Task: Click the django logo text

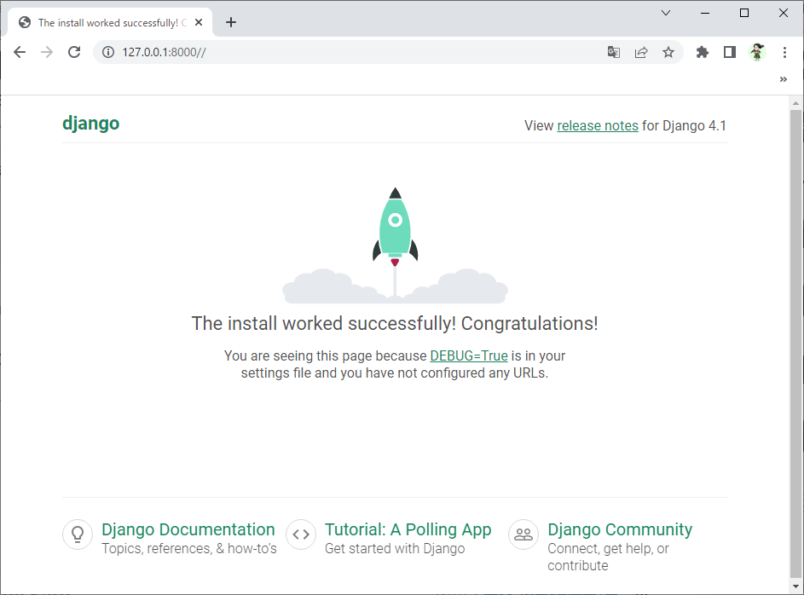Action: 90,124
